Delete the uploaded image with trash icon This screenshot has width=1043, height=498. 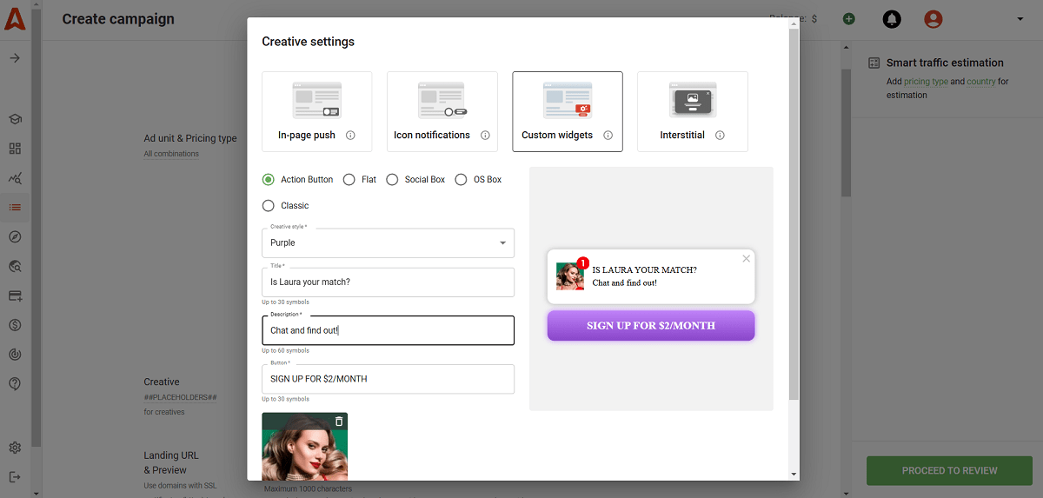point(339,422)
